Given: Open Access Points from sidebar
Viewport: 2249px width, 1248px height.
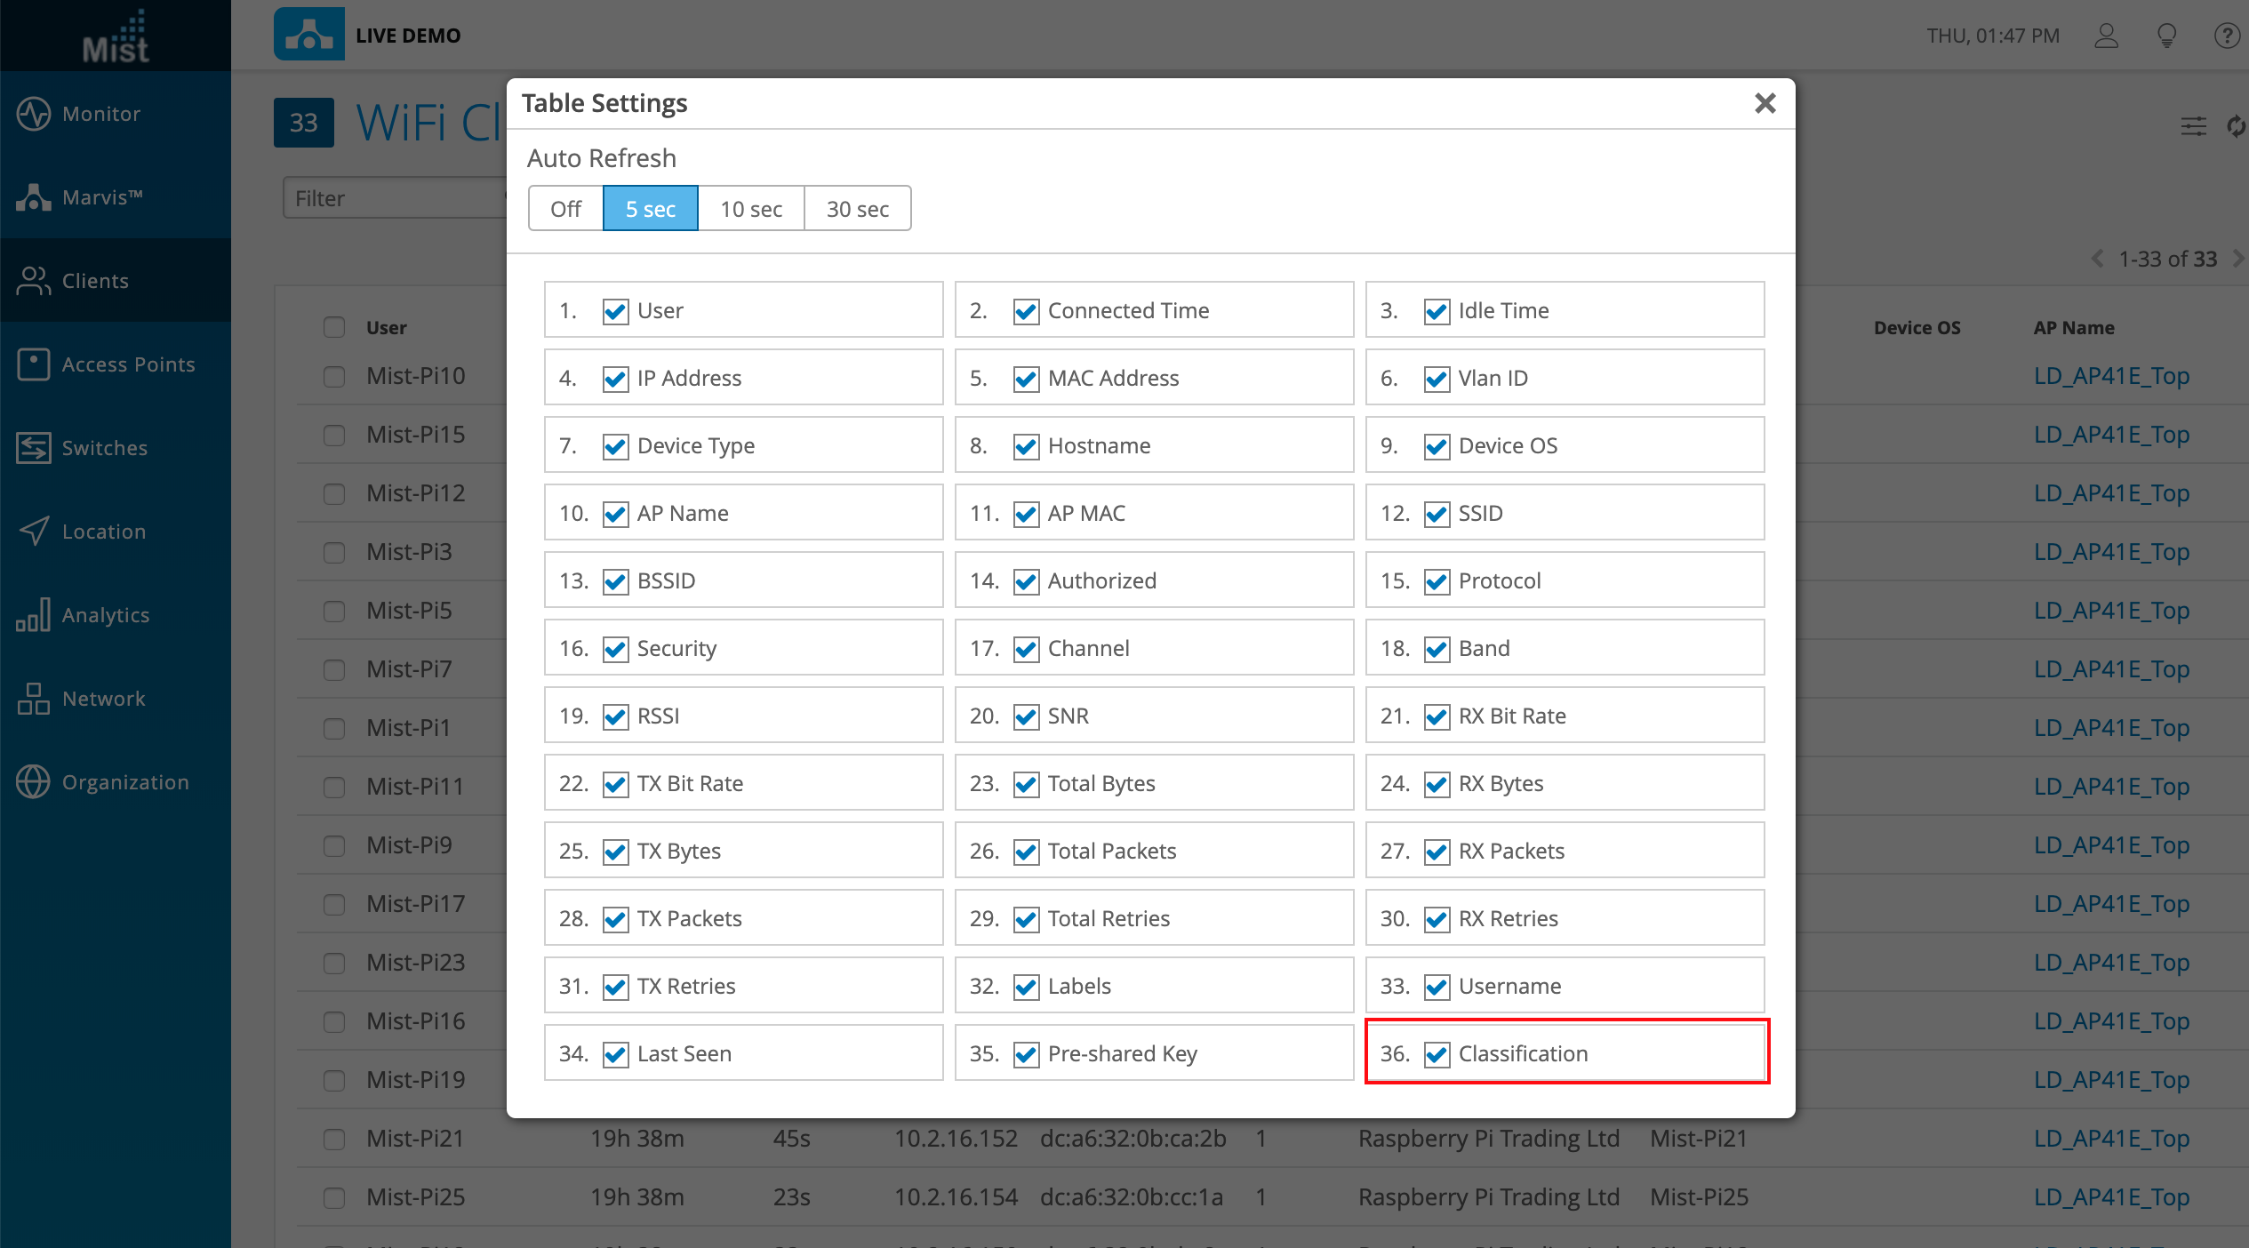Looking at the screenshot, I should (x=34, y=364).
